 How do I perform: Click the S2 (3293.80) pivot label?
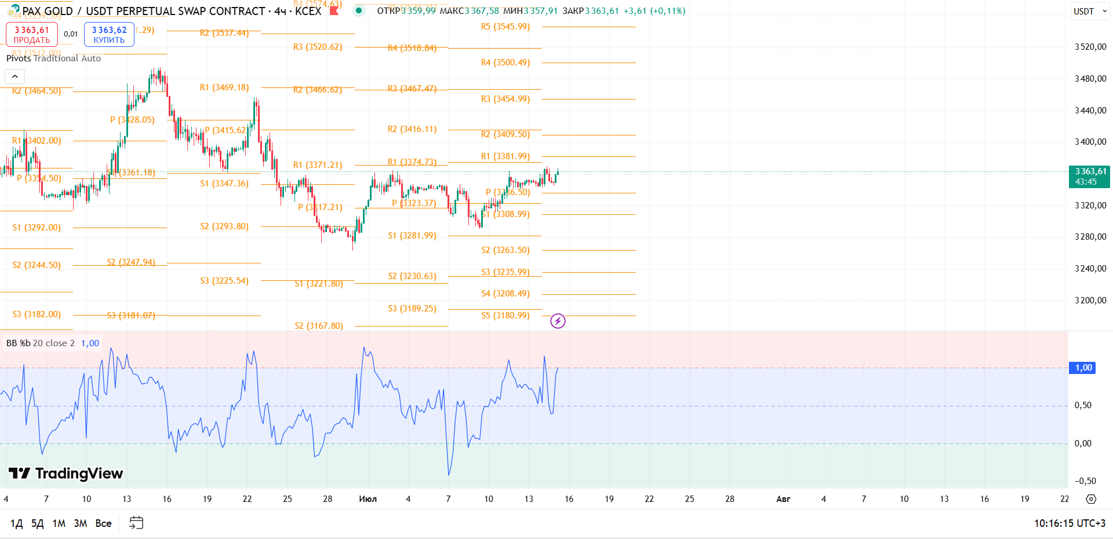(224, 226)
